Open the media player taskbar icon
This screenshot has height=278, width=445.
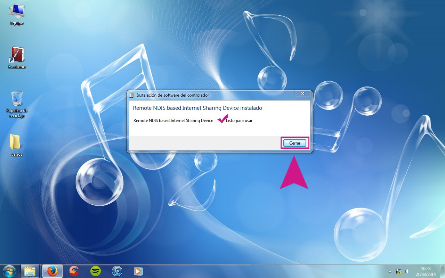138,271
